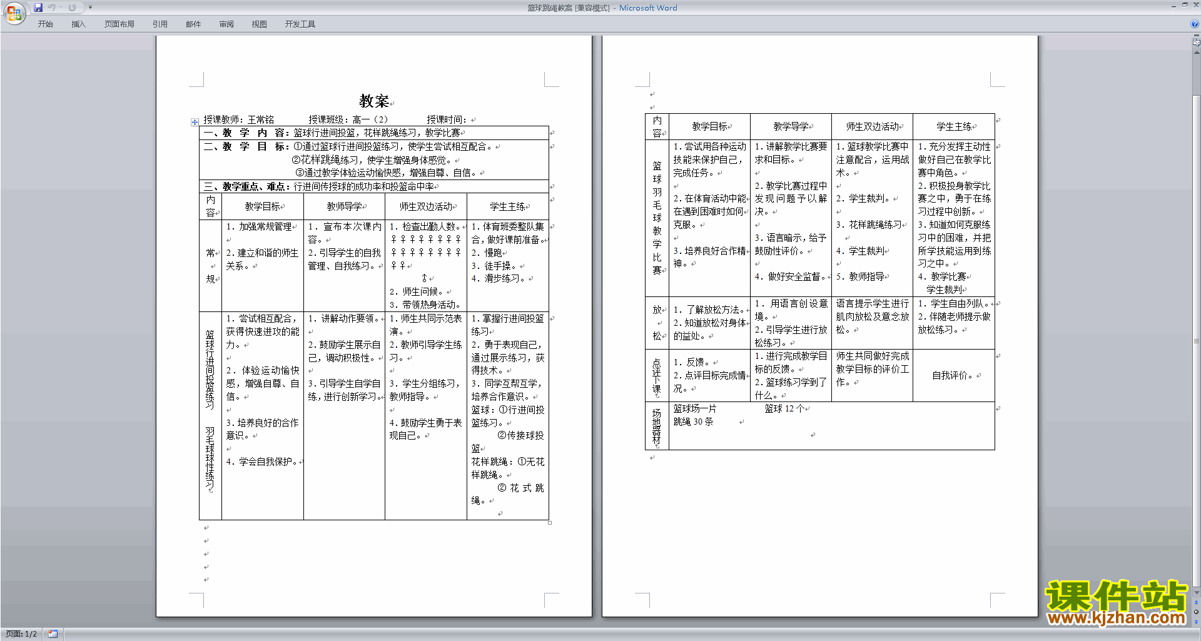
Task: Click the 1. 反馈 text in 点评下课 row
Action: pos(693,362)
